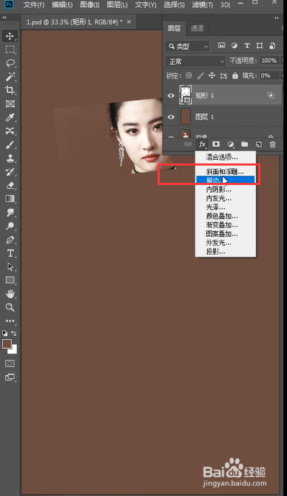
Task: Select the Horizontal Type tool
Action: 10,253
